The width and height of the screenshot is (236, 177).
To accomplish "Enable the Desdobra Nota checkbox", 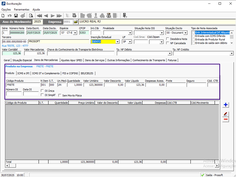I will click(168, 39).
